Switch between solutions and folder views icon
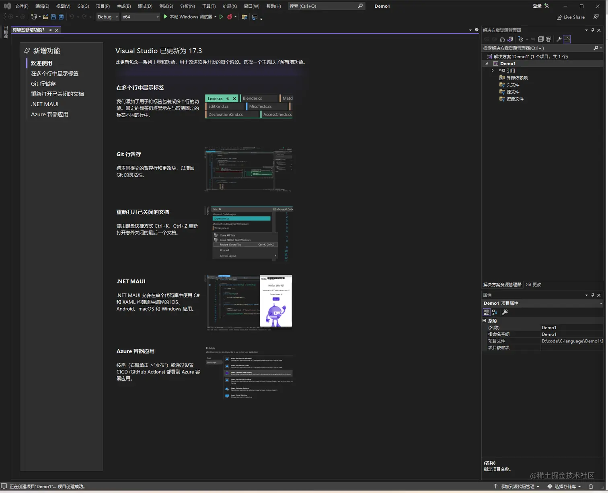This screenshot has height=493, width=608. [x=510, y=39]
